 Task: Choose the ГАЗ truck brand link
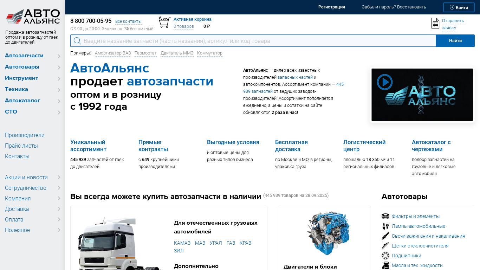pyautogui.click(x=231, y=243)
